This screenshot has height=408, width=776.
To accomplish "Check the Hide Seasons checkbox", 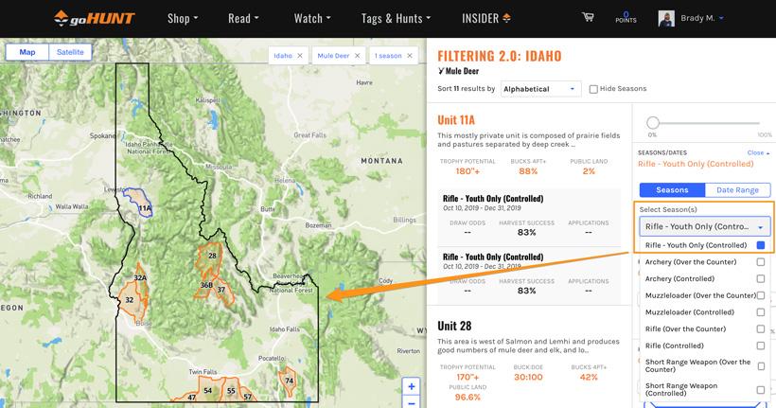I will 593,89.
